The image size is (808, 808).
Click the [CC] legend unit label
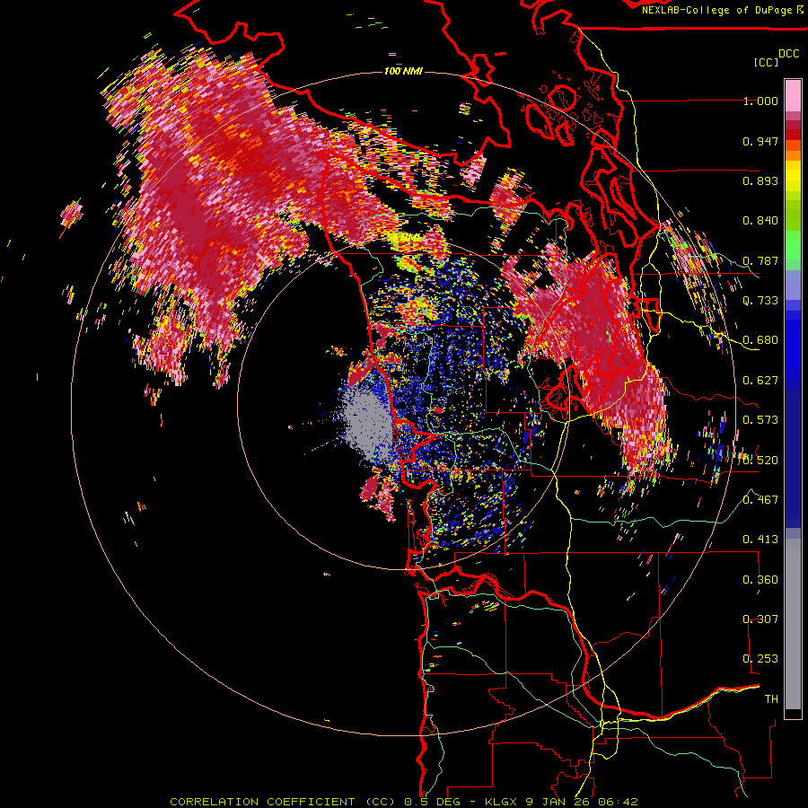(x=767, y=62)
